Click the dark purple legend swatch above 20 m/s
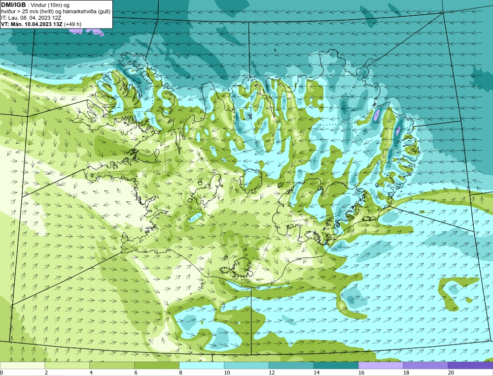493x376 pixels. point(470,365)
